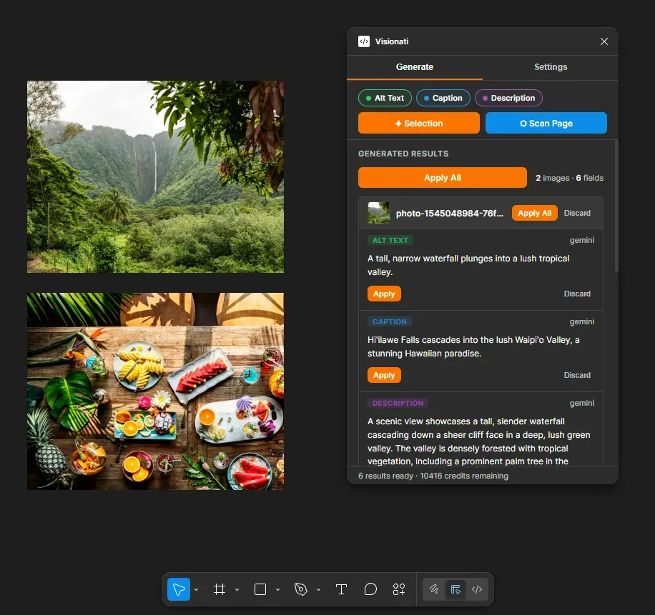Viewport: 655px width, 615px height.
Task: Apply all generated results at once
Action: [442, 177]
